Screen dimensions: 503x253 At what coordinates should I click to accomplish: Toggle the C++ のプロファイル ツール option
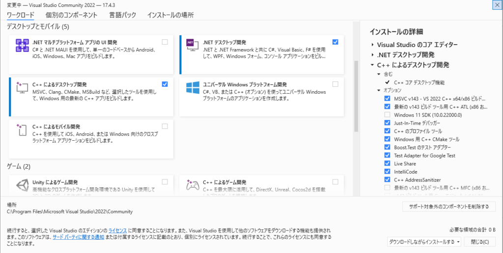point(387,131)
